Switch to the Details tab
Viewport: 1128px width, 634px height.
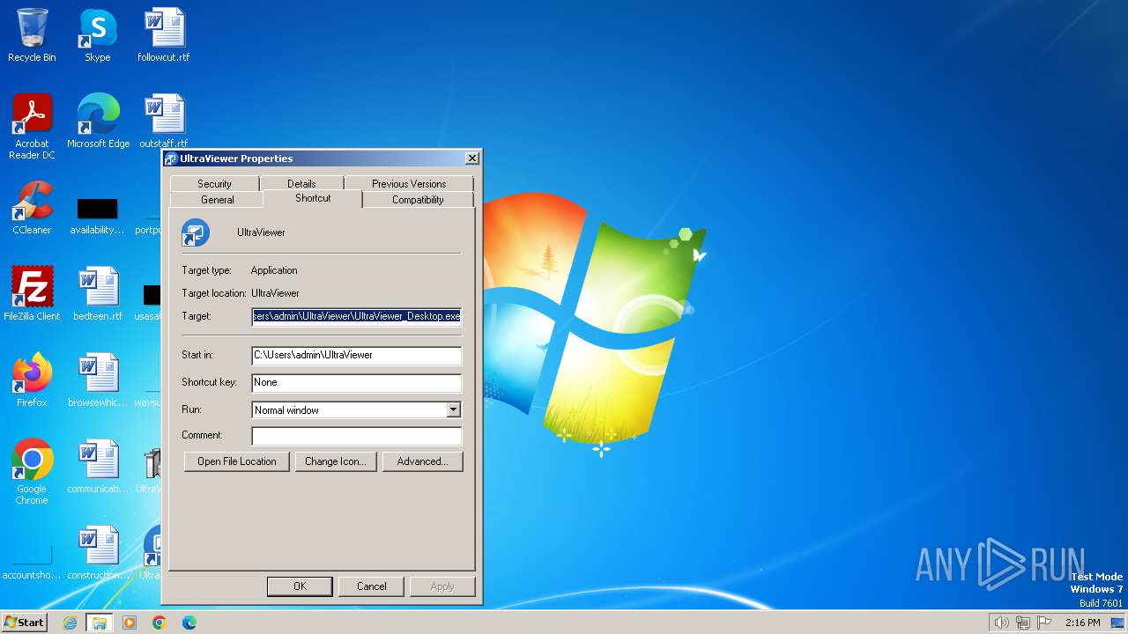301,184
